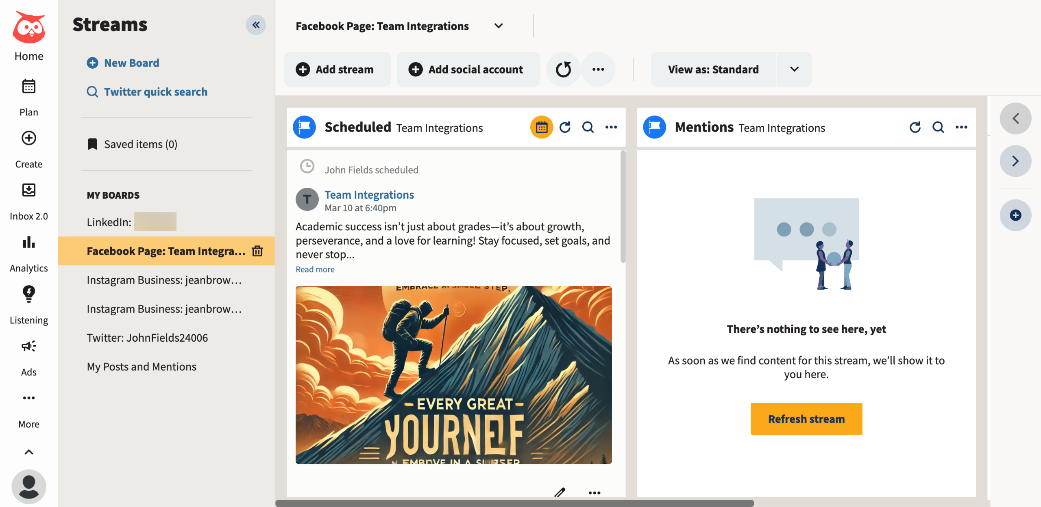Image resolution: width=1041 pixels, height=507 pixels.
Task: Refresh all streams on the board
Action: click(563, 69)
